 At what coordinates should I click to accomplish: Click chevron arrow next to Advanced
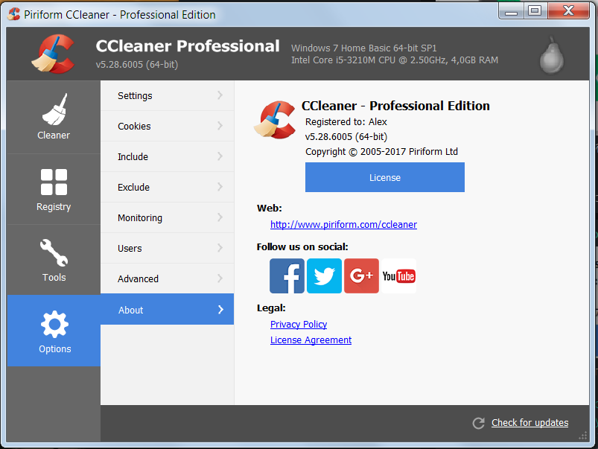pyautogui.click(x=220, y=278)
